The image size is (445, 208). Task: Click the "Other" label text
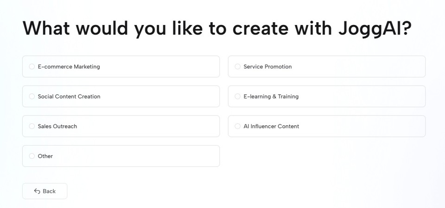tap(45, 156)
